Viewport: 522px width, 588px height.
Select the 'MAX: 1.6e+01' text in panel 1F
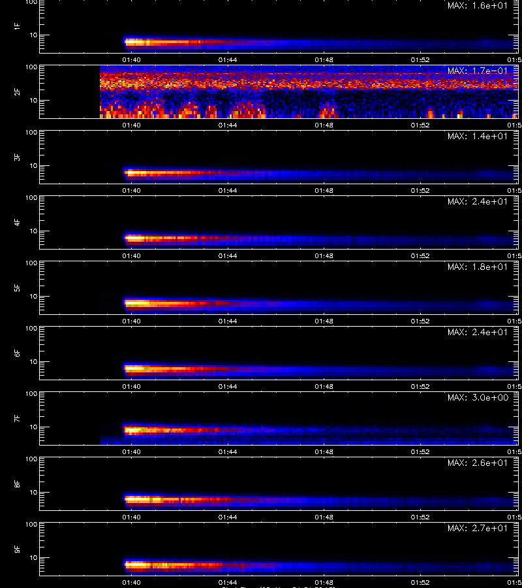point(478,6)
